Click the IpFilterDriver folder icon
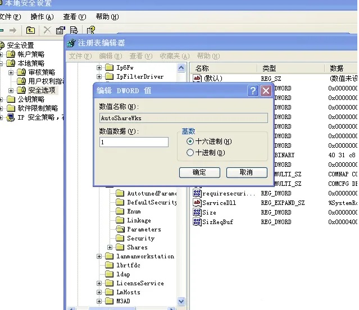The height and width of the screenshot is (310, 359). click(x=109, y=76)
